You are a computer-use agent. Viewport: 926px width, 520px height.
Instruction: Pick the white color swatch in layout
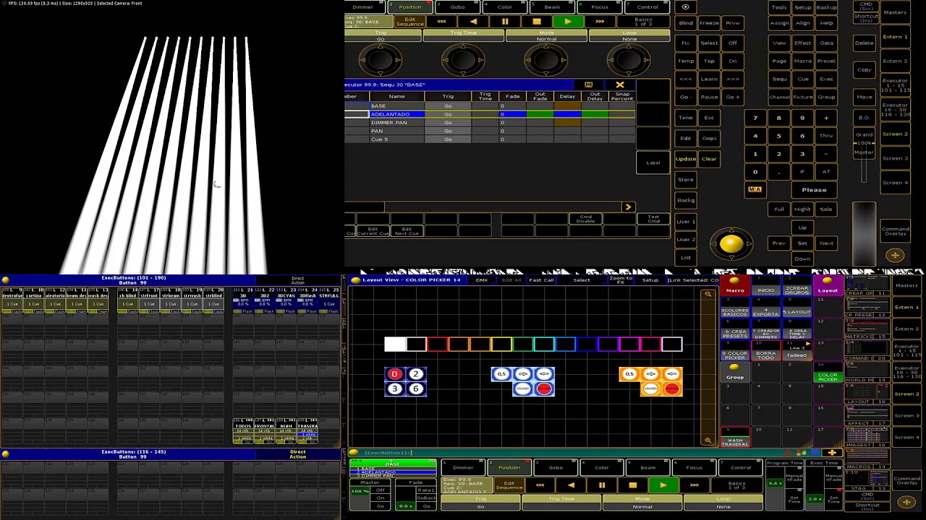[x=395, y=344]
